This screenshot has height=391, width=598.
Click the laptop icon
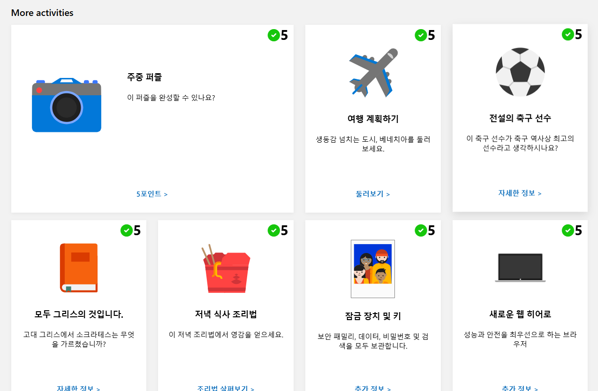[520, 268]
